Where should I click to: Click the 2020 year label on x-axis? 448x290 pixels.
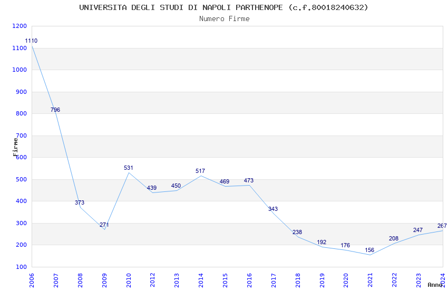pos(346,280)
